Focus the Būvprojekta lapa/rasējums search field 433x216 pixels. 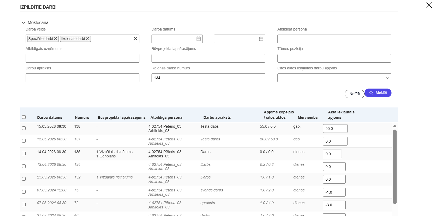[208, 58]
